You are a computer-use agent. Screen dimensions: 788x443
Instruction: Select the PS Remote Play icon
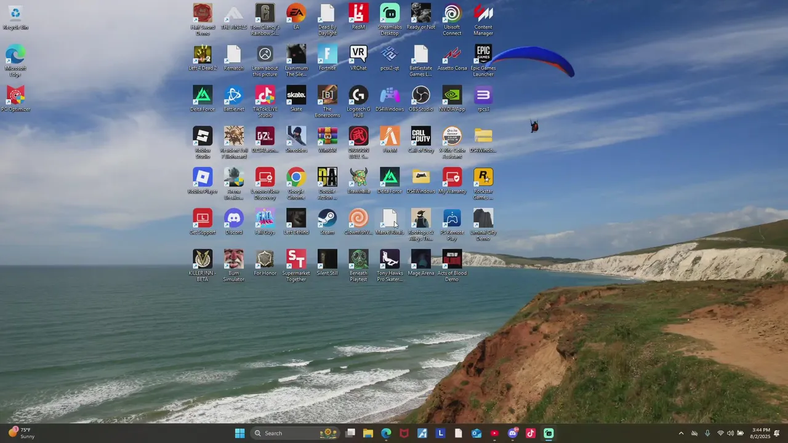(452, 225)
